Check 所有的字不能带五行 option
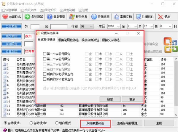Image resolution: width=178 pixels, height=132 pixels. 44,79
